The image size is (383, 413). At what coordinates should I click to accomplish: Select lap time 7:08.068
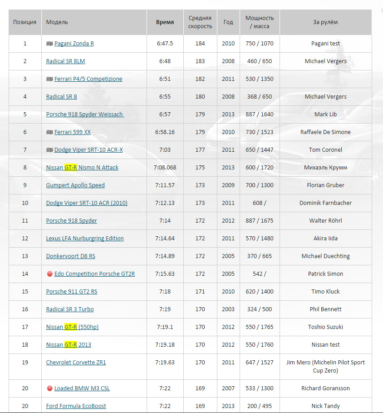[x=165, y=168]
